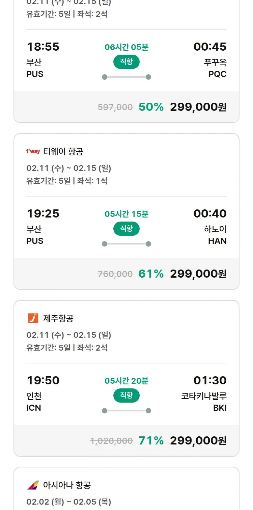Click the crossed-out 1,020,000 original price

tap(111, 441)
